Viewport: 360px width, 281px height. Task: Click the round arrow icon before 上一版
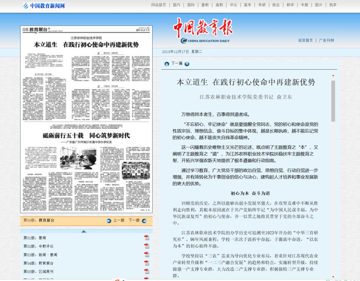tap(109, 221)
